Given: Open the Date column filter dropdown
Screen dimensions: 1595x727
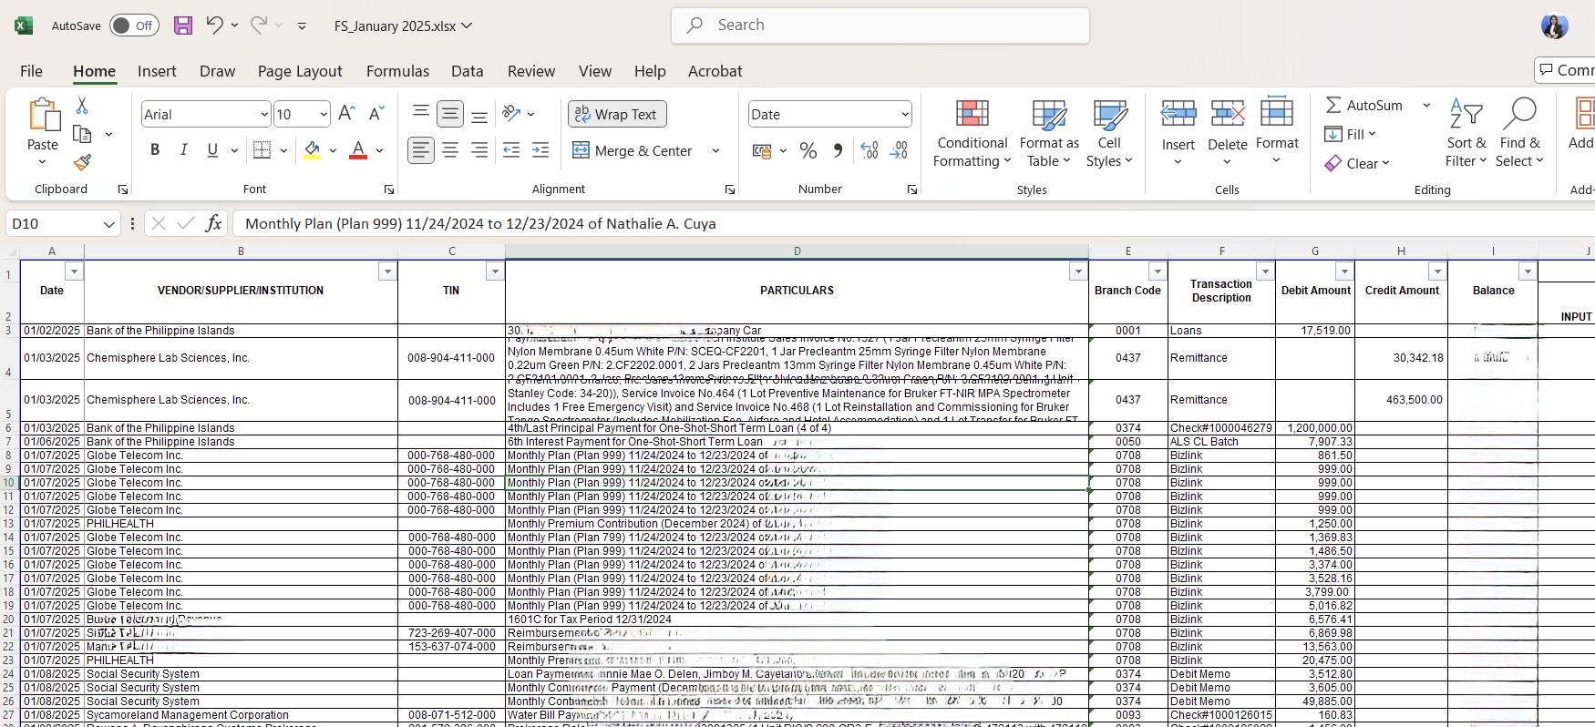Looking at the screenshot, I should 74,271.
